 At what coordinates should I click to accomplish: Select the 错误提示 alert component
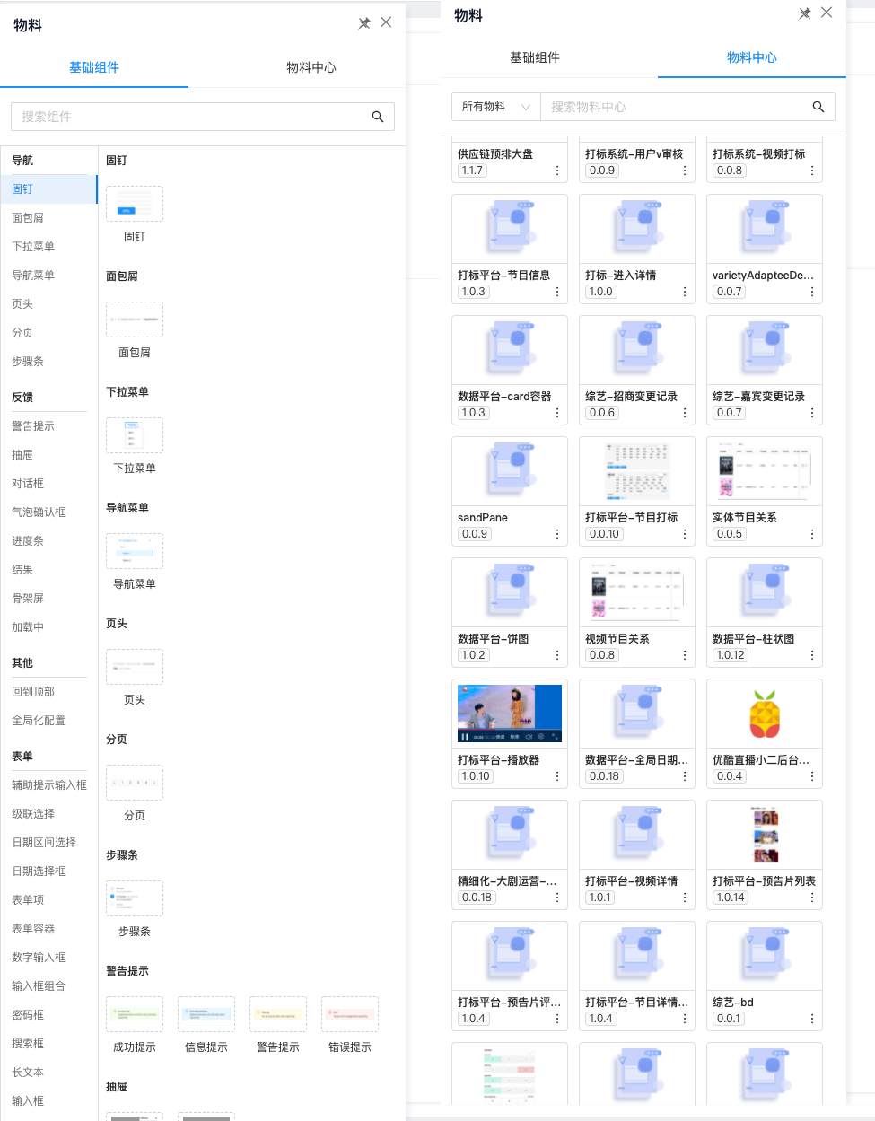[350, 1014]
